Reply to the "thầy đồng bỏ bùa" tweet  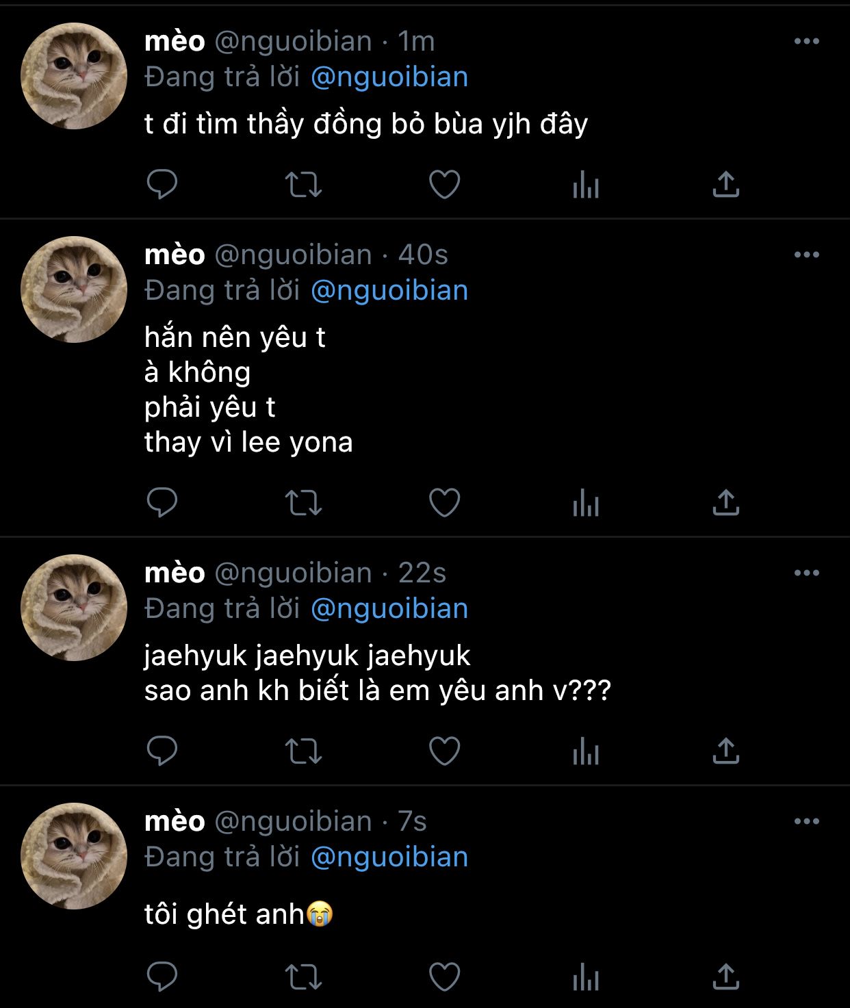pos(162,184)
